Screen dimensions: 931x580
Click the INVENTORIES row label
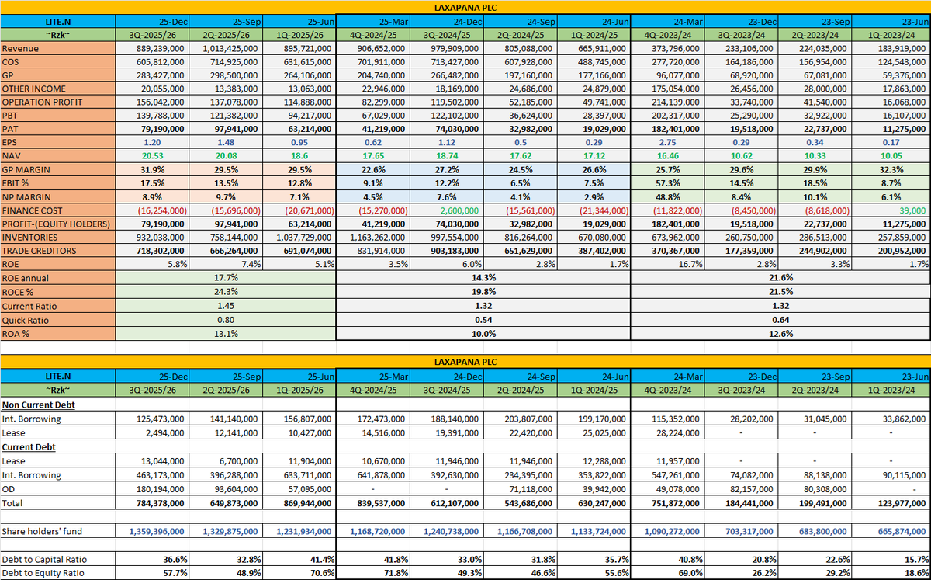[58, 237]
